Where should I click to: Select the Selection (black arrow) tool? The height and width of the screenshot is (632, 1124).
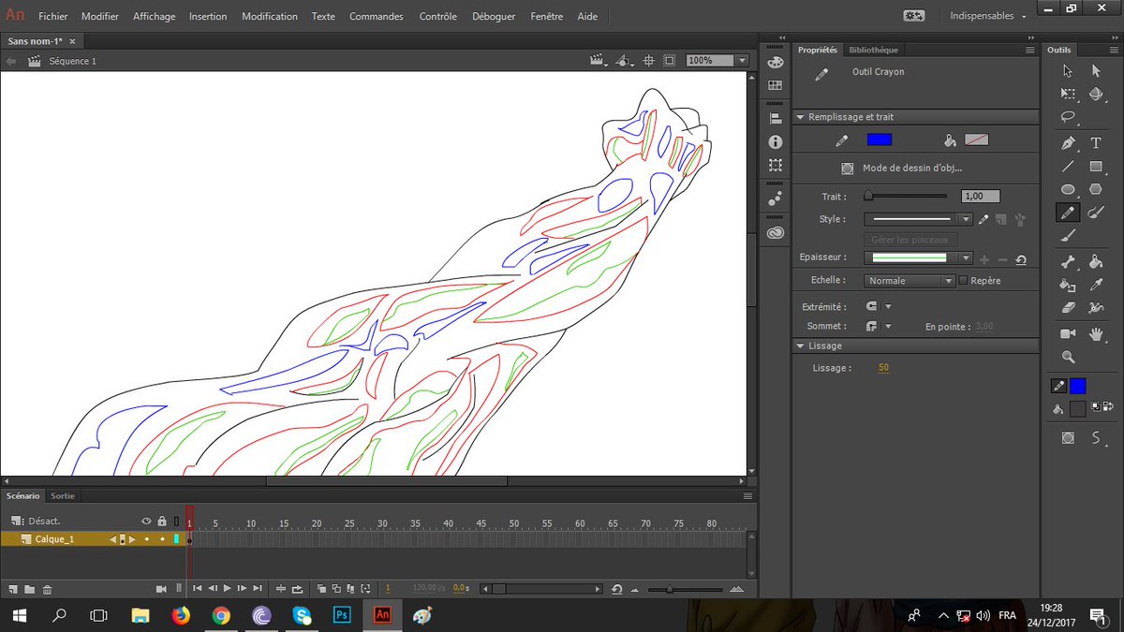click(x=1068, y=70)
